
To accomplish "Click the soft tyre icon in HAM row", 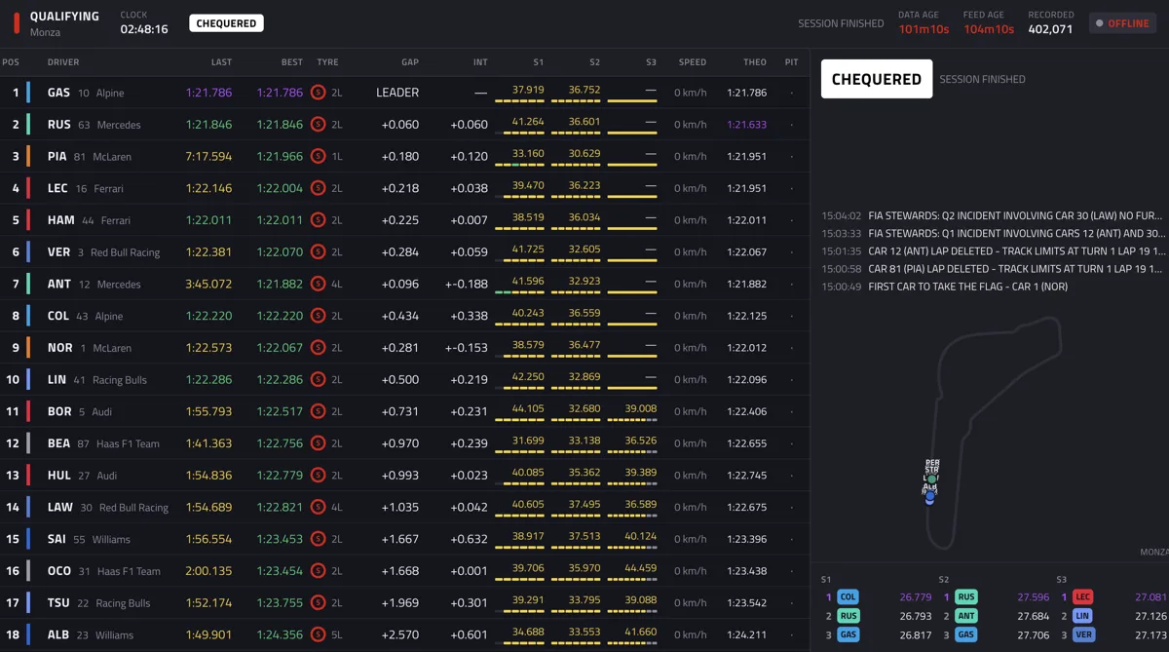I will [318, 220].
